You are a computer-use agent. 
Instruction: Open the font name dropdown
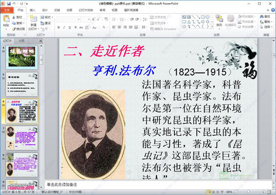(79, 19)
